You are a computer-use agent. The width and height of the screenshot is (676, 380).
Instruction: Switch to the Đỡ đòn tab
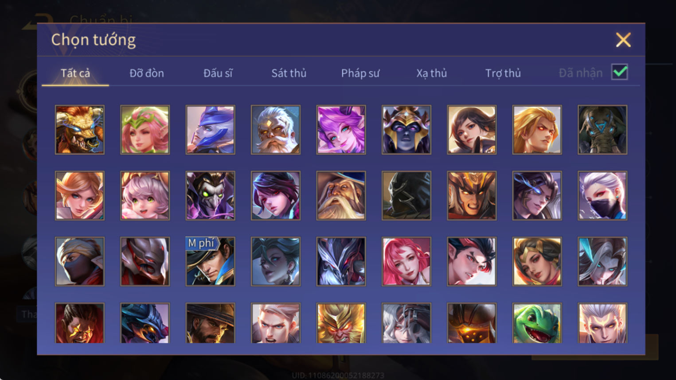click(147, 73)
